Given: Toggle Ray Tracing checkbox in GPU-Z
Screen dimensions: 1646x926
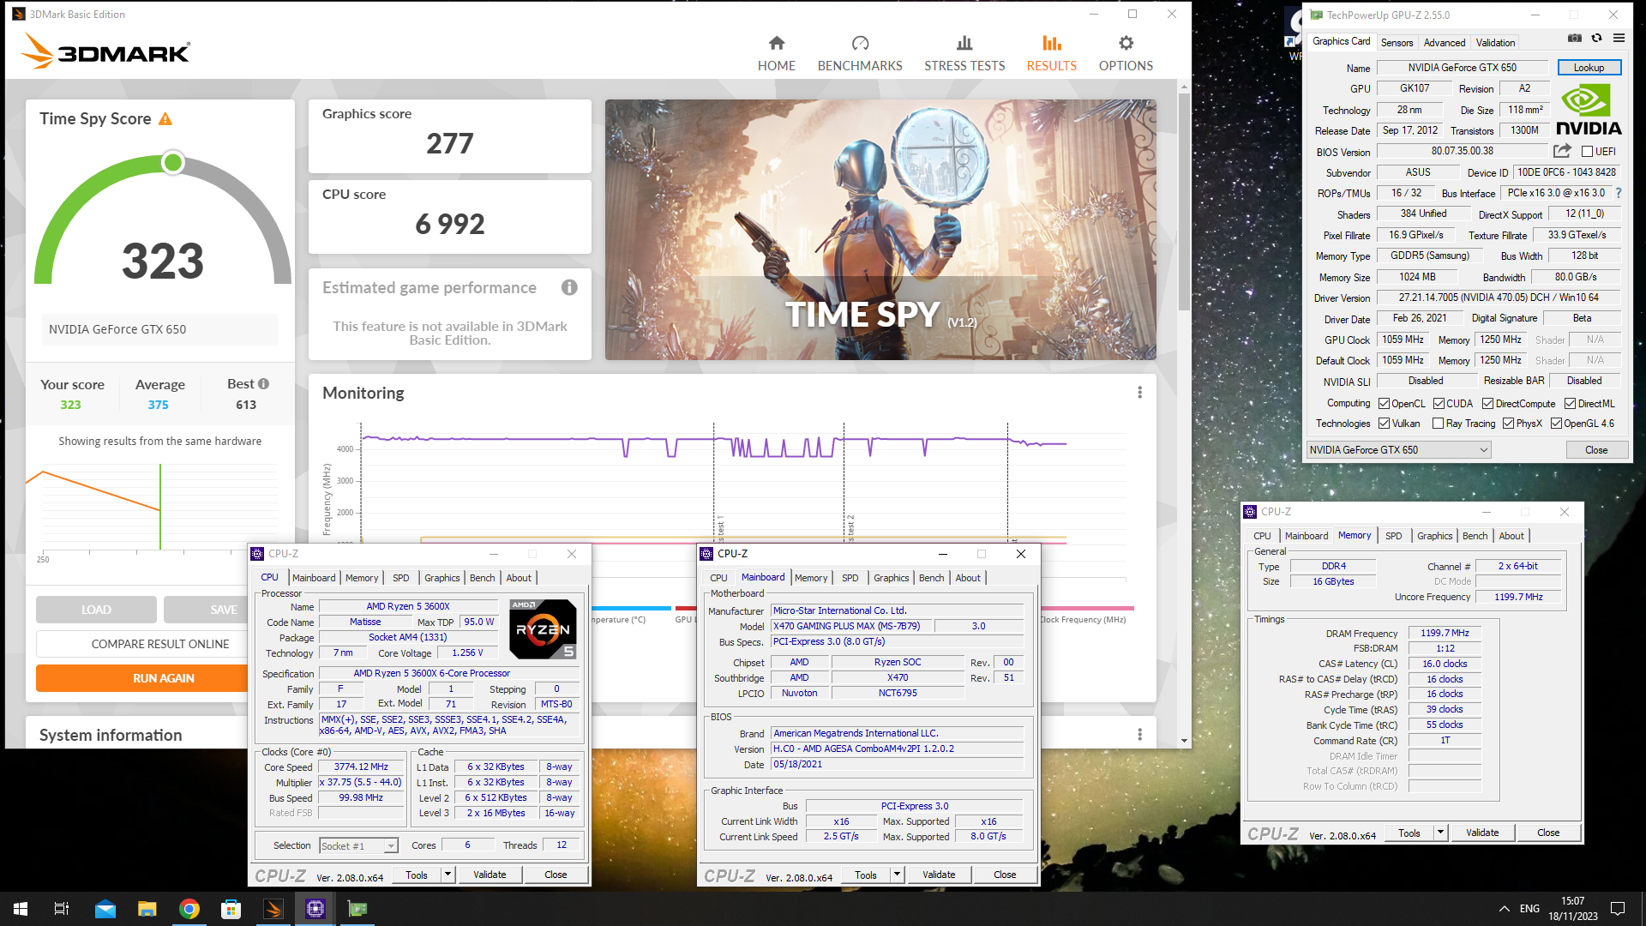Looking at the screenshot, I should (1438, 424).
